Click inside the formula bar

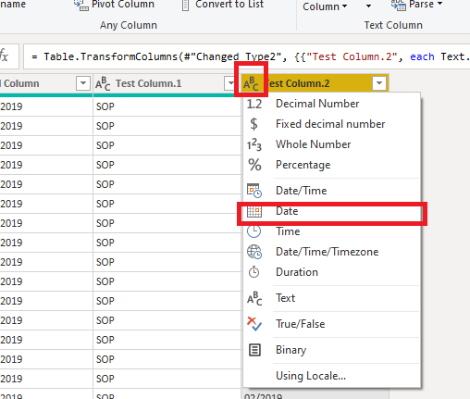pos(247,56)
